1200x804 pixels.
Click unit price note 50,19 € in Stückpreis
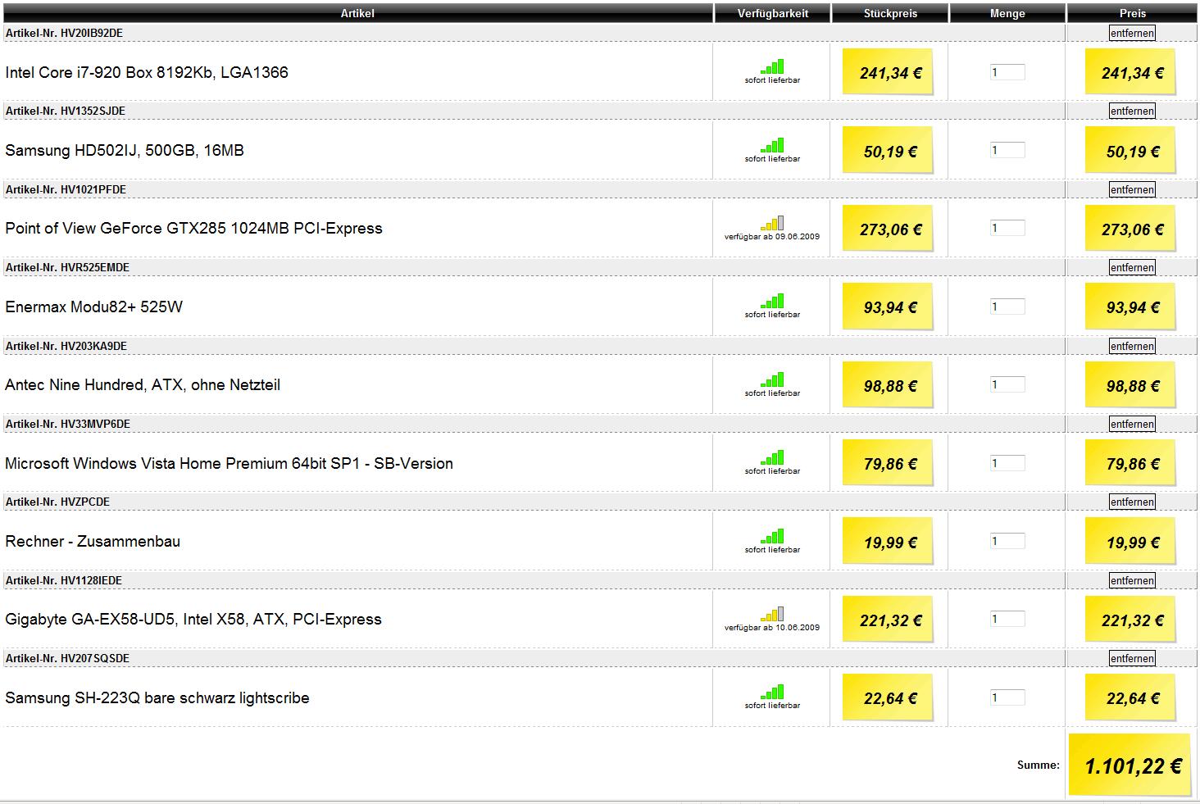889,151
